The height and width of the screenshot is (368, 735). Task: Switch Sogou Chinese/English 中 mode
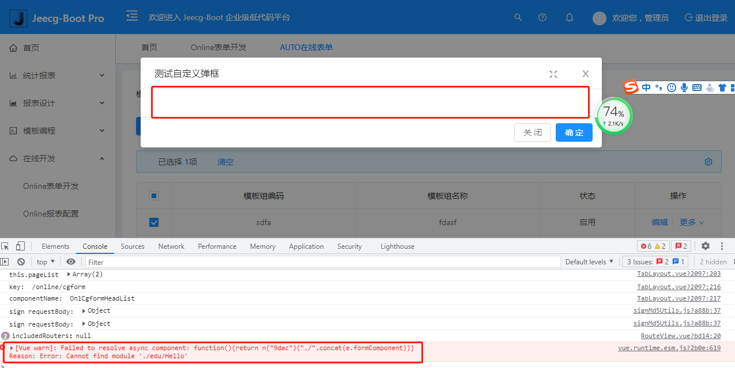(646, 88)
